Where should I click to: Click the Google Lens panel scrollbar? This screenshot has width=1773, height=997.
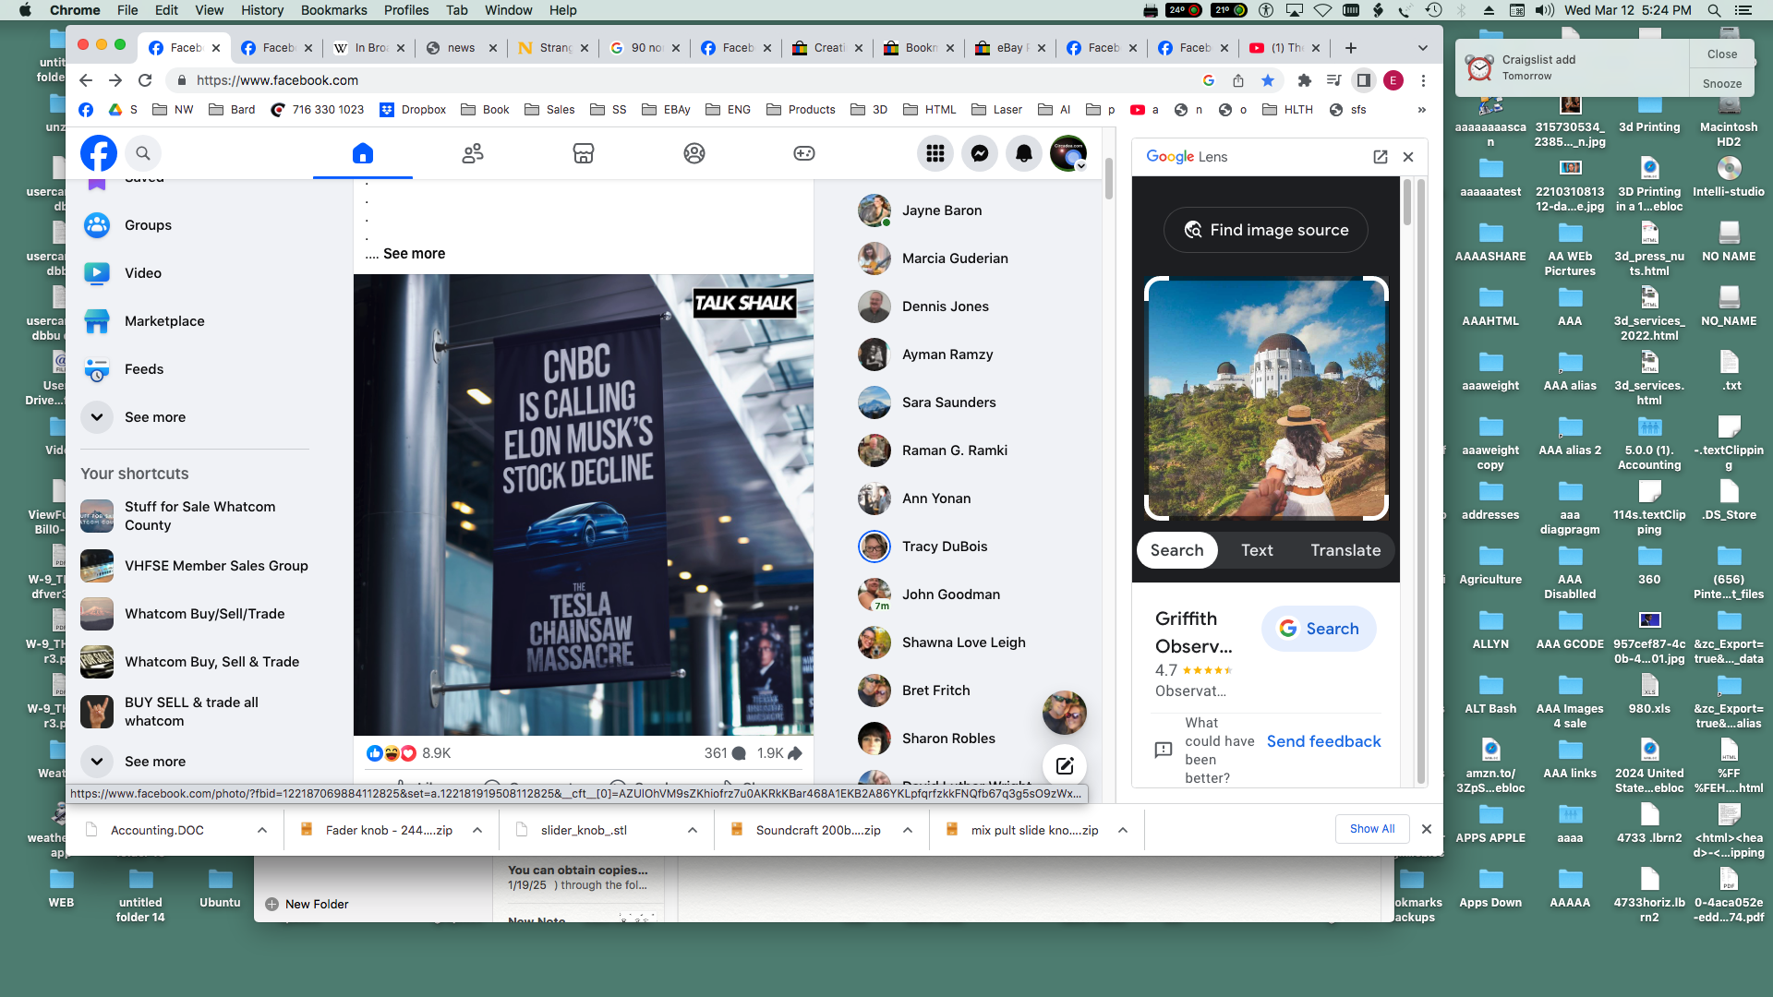point(1407,203)
